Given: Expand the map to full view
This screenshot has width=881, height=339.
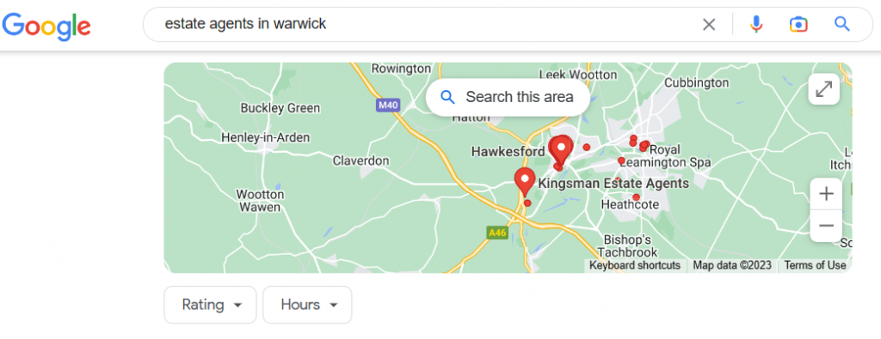Looking at the screenshot, I should (x=823, y=89).
